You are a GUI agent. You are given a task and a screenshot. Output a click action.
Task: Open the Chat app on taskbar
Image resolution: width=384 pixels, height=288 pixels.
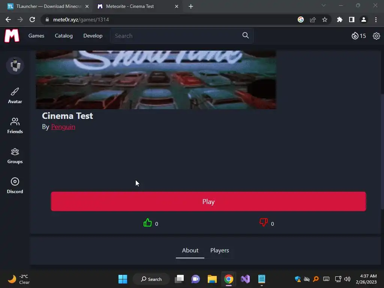(195, 279)
